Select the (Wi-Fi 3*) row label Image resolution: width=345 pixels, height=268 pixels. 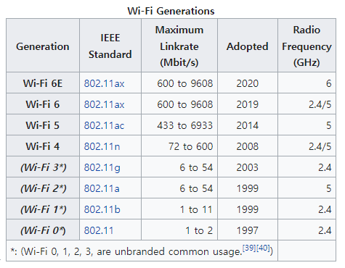coord(43,167)
